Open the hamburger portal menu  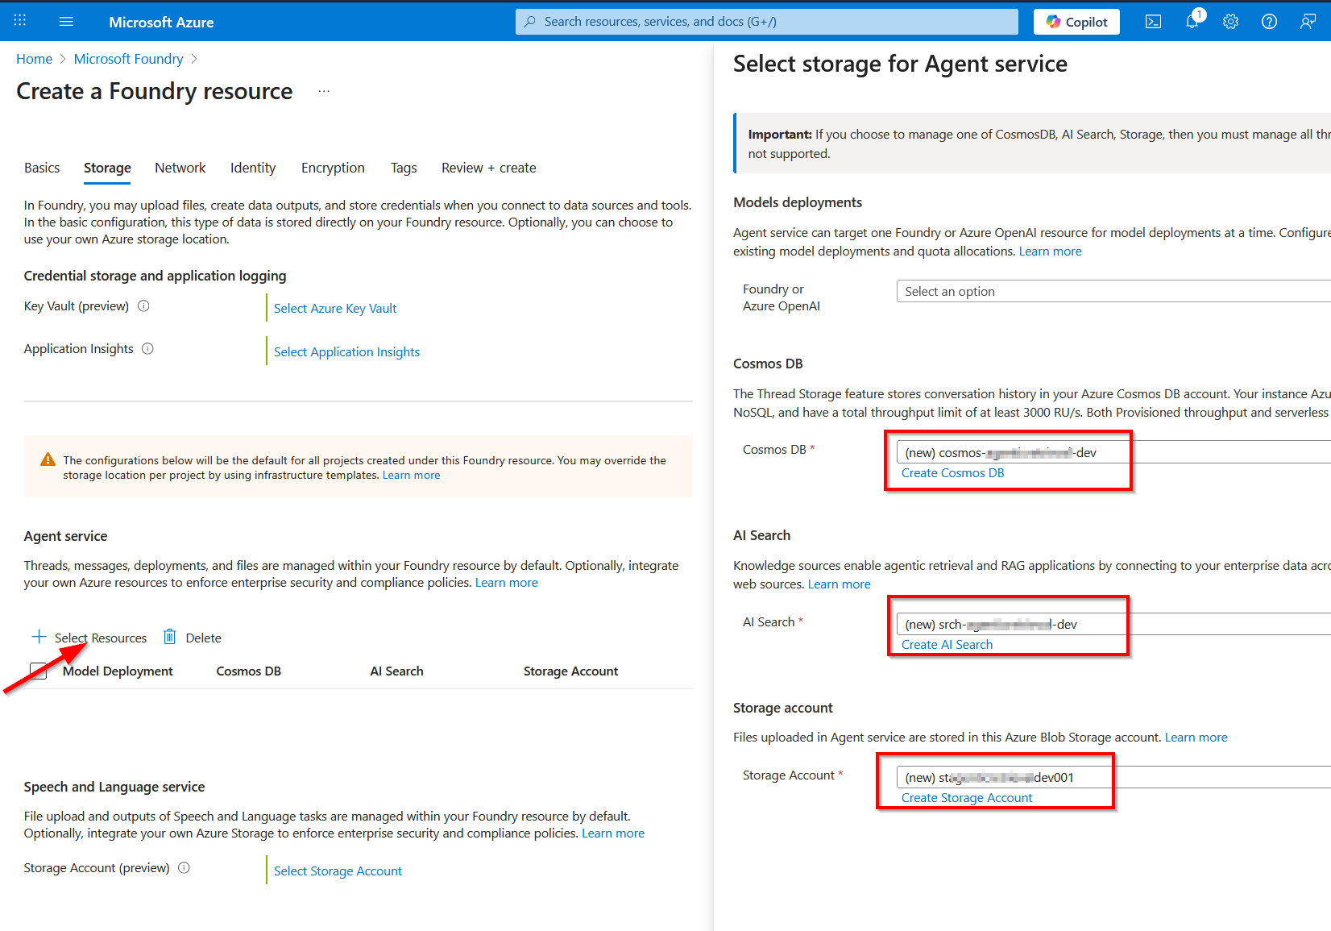pos(66,22)
